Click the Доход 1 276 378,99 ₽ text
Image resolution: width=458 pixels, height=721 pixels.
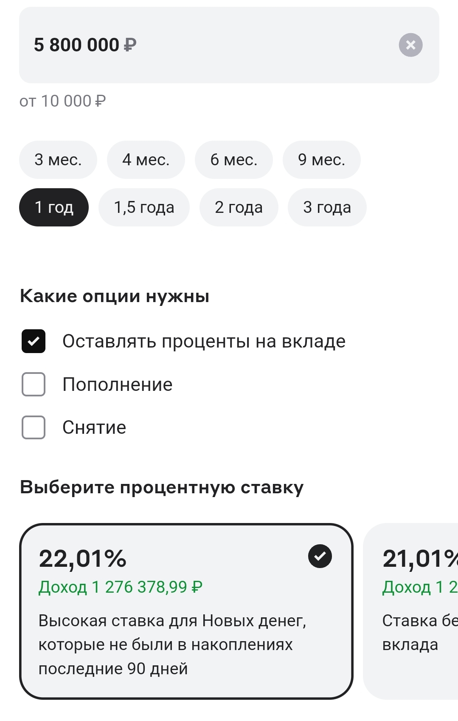pos(121,587)
